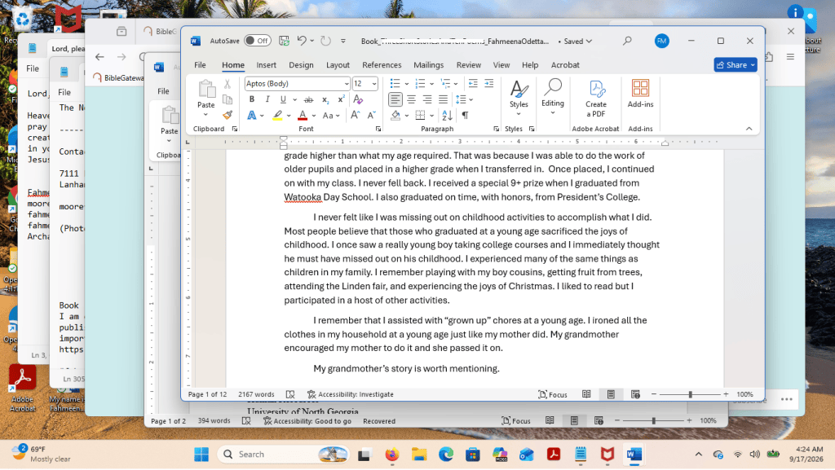Click the Superscript button
The height and width of the screenshot is (470, 835).
point(341,99)
